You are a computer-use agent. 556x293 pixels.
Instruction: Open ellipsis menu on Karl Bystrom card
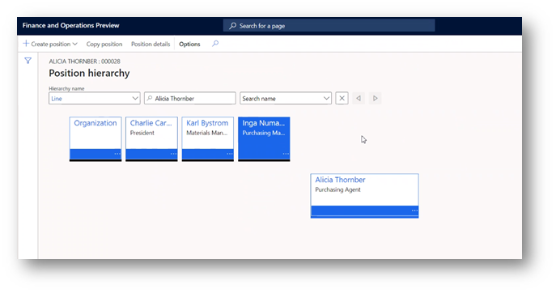pyautogui.click(x=229, y=154)
